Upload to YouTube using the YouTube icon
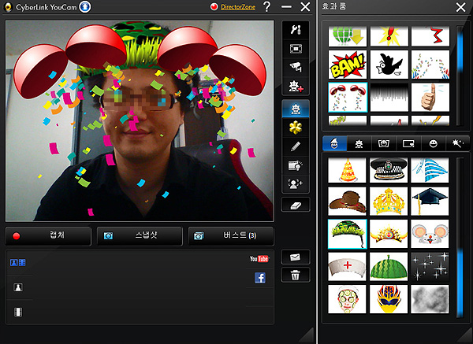Image resolution: width=473 pixels, height=344 pixels. pos(259,259)
